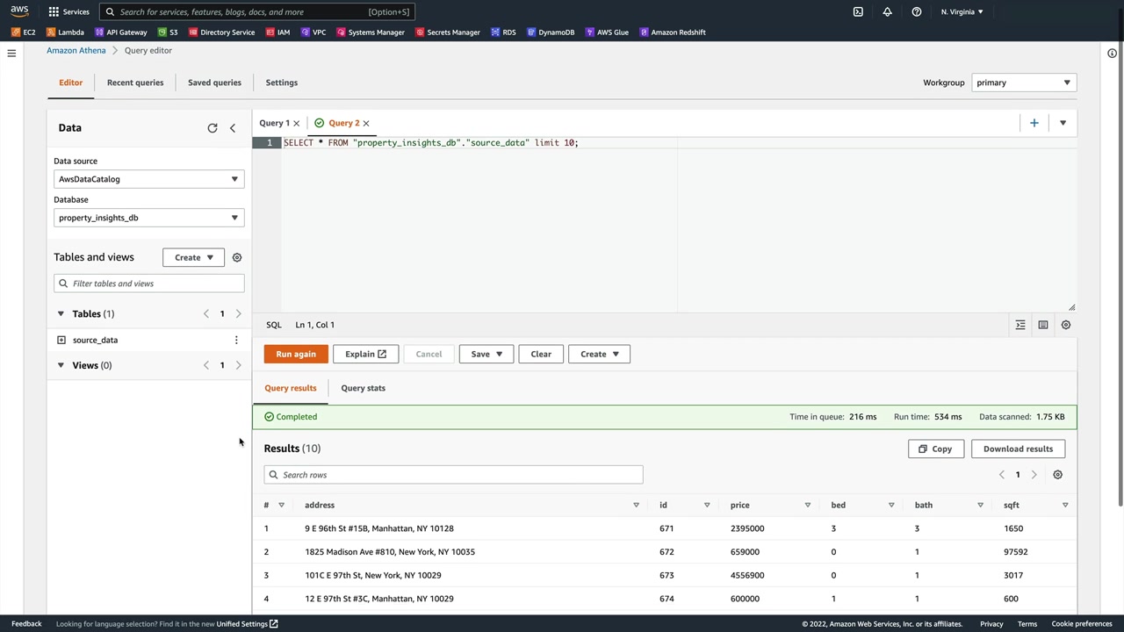1124x632 pixels.
Task: Copy the query results
Action: point(936,449)
